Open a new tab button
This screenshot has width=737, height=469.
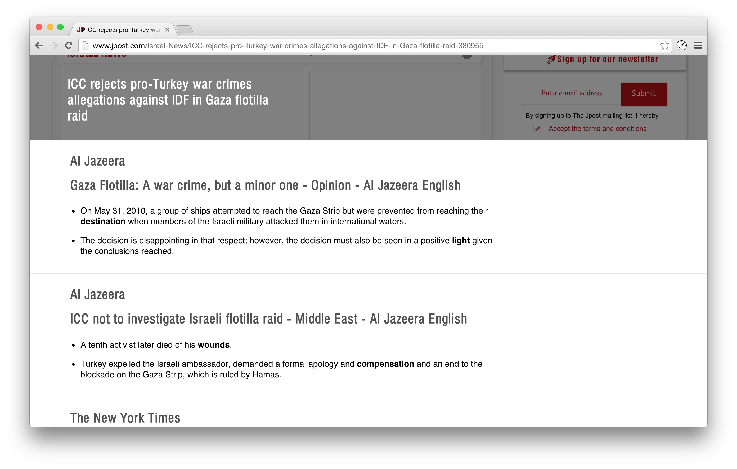click(185, 30)
